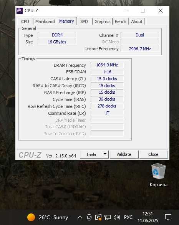Open the volume speaker tray icon

(x=116, y=217)
